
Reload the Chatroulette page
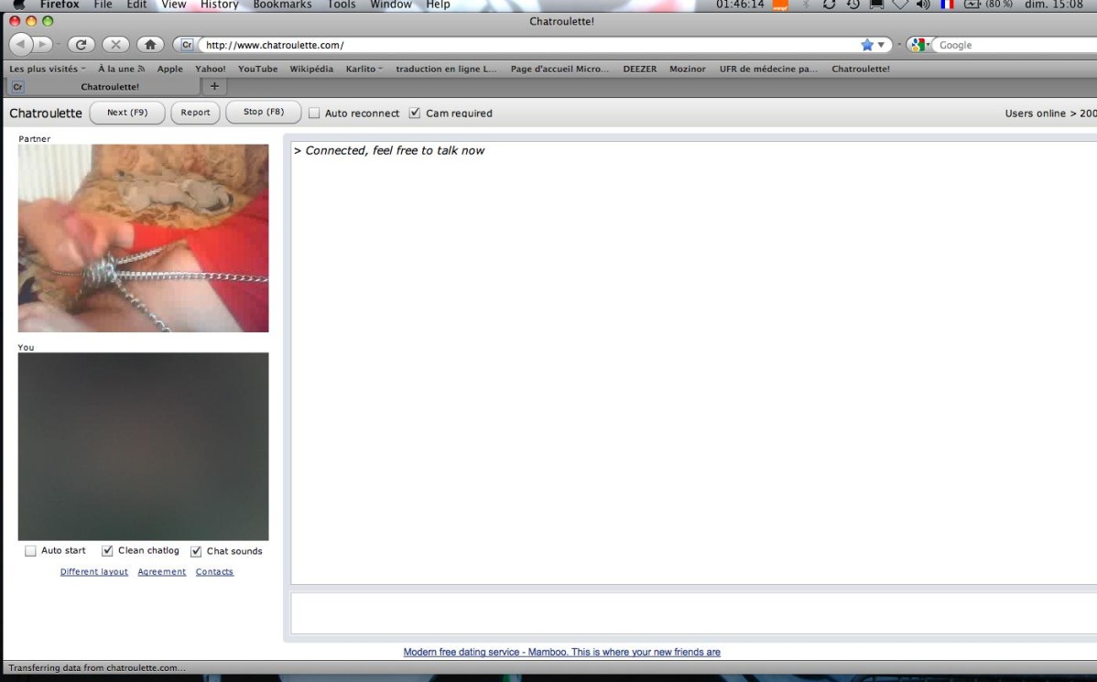click(x=81, y=45)
